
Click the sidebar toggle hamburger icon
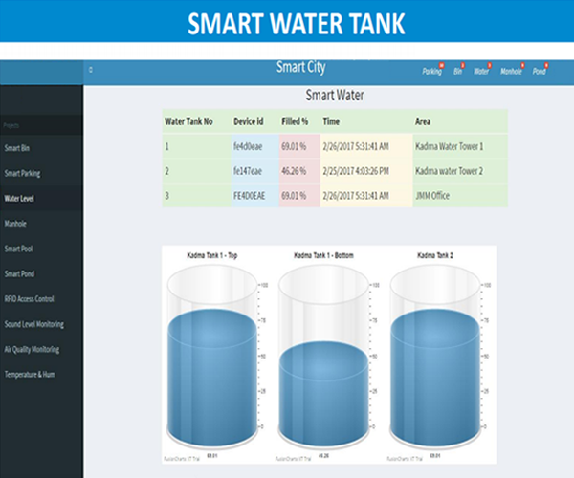tap(91, 70)
